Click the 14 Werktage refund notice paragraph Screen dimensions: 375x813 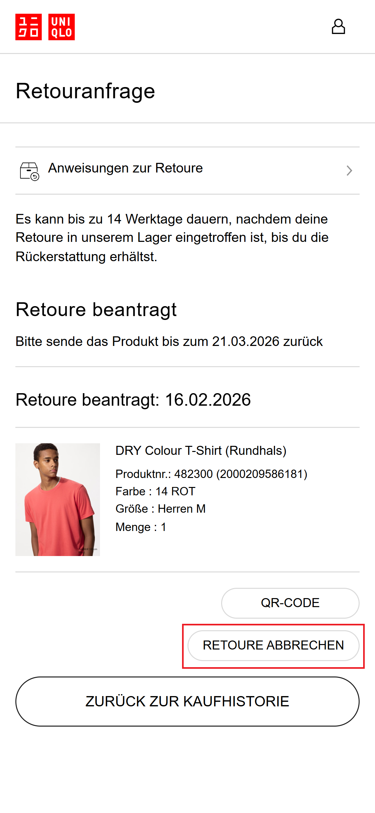coord(172,238)
